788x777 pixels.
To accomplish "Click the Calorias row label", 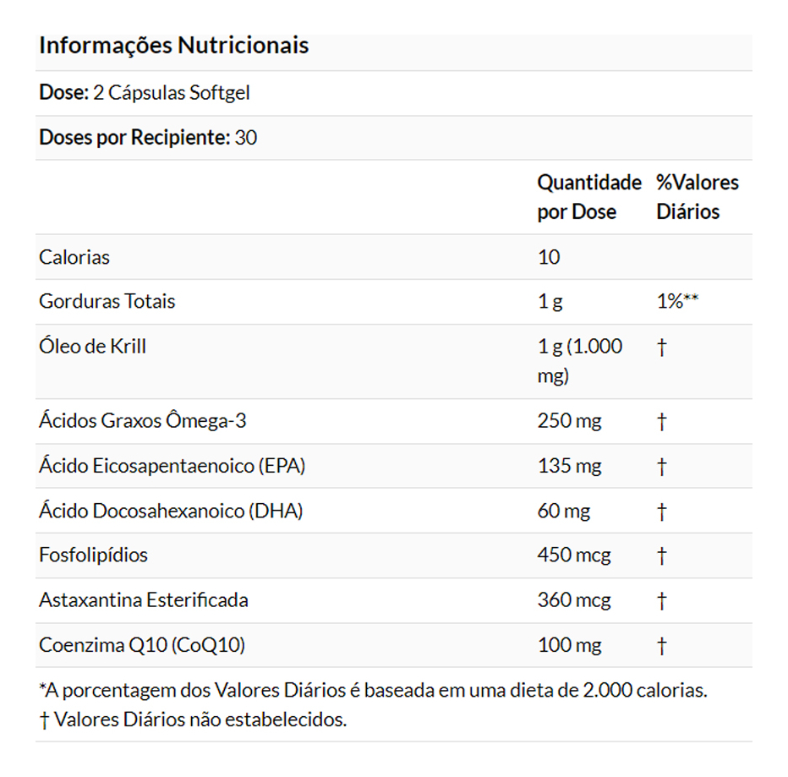I will (x=74, y=257).
